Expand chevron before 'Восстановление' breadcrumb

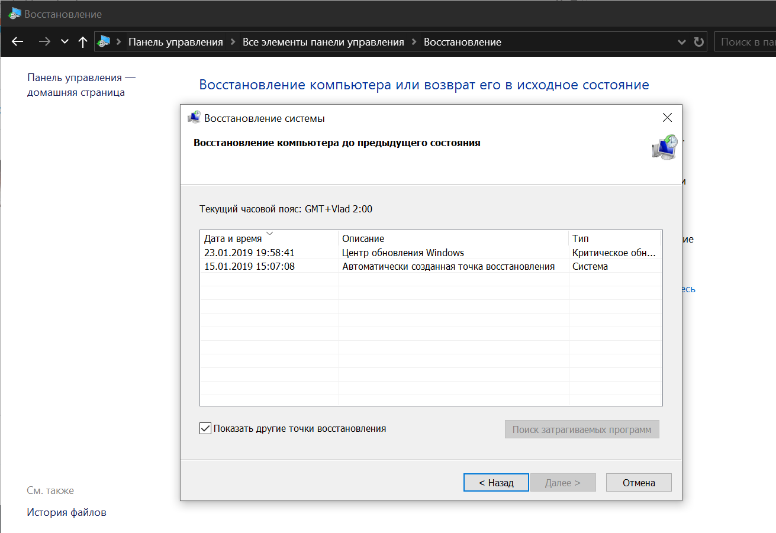click(x=414, y=42)
